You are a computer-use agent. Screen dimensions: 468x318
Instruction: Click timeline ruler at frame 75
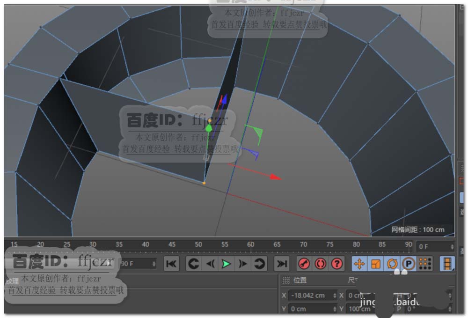click(330, 244)
